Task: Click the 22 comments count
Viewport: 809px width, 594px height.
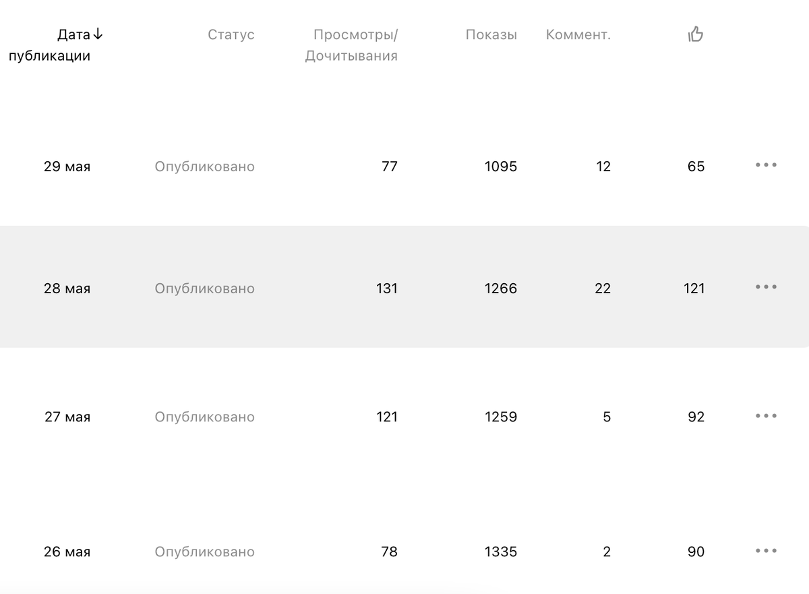Action: 603,289
